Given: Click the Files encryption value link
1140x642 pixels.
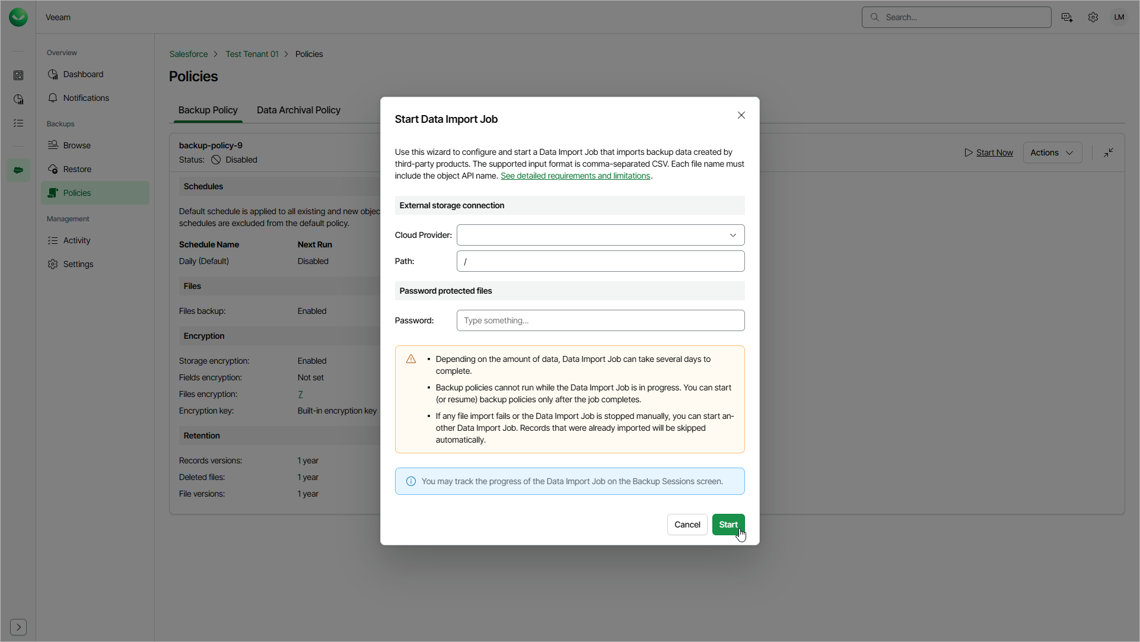Looking at the screenshot, I should click(x=300, y=394).
